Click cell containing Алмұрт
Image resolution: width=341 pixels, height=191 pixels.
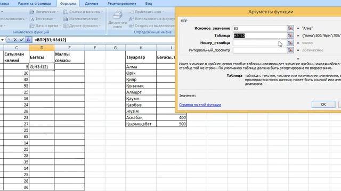tap(141, 92)
